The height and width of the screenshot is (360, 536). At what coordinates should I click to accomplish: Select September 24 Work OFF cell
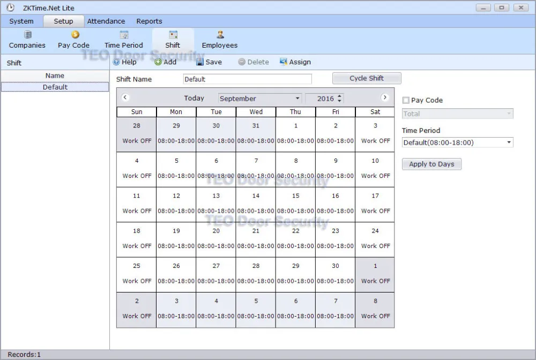[x=375, y=240]
